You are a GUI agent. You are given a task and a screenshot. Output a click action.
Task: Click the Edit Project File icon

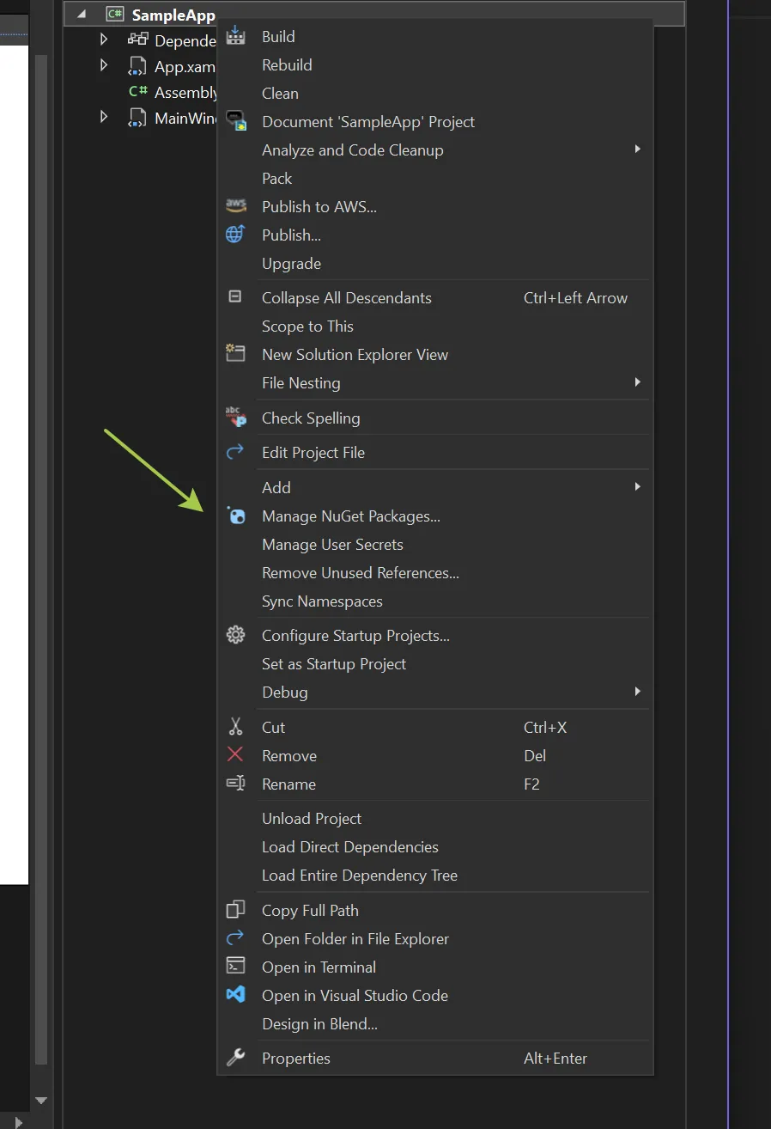point(235,451)
